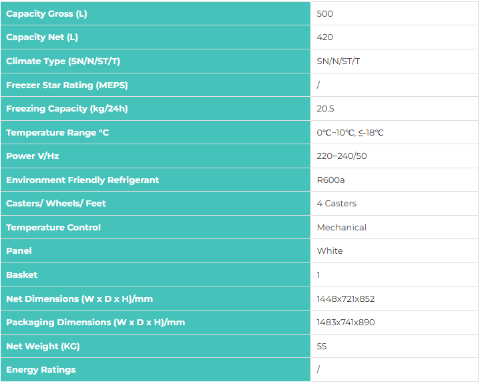Select the 55 net weight value
Screen dimensions: 480x382
tap(322, 346)
